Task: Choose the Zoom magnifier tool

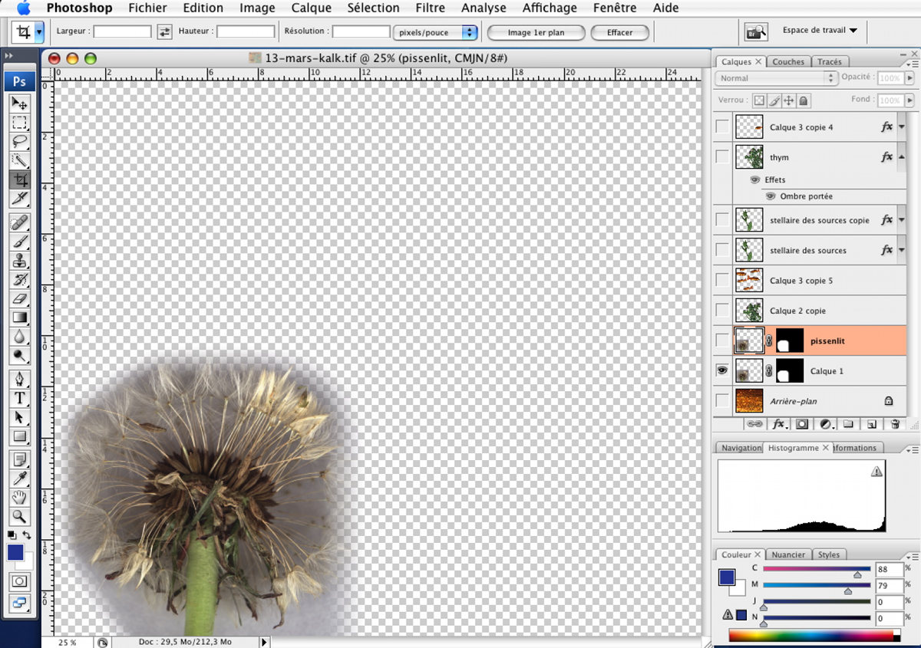Action: point(20,516)
